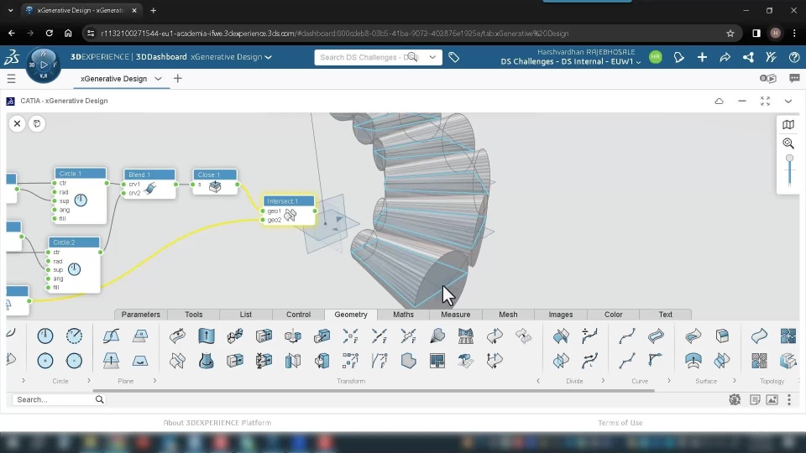The image size is (806, 453).
Task: Select the tiled rectangles layout icon
Action: point(437,361)
